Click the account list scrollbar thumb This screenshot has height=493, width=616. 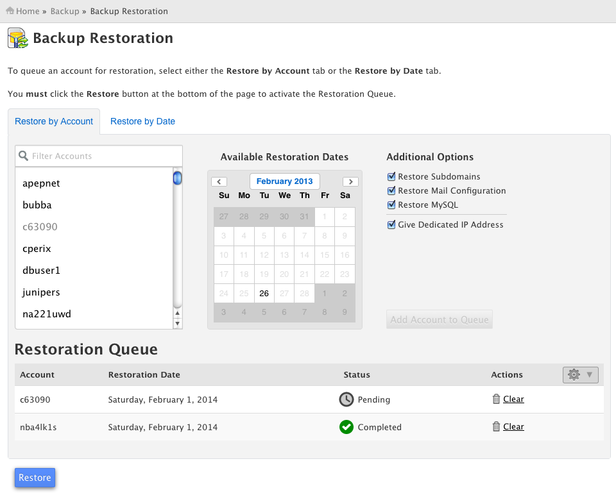[x=178, y=178]
